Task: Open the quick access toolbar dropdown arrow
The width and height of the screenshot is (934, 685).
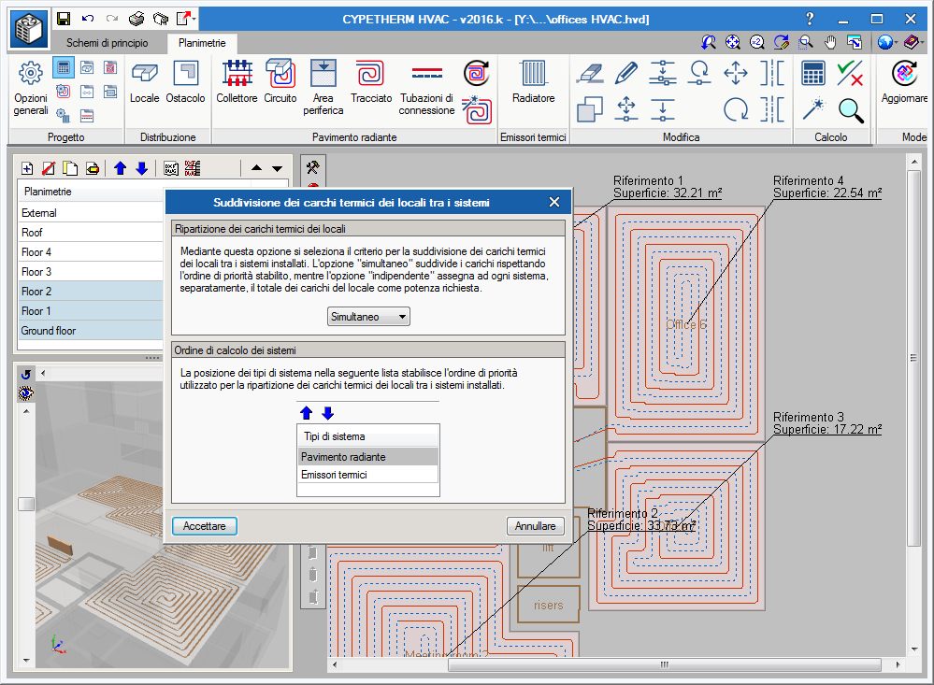Action: pyautogui.click(x=194, y=20)
